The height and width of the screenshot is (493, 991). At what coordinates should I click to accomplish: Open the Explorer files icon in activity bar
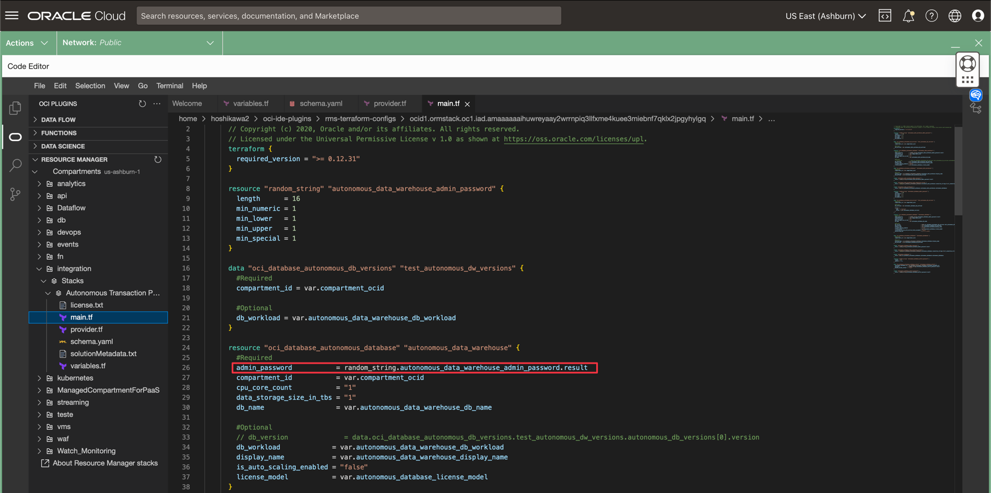[x=15, y=108]
